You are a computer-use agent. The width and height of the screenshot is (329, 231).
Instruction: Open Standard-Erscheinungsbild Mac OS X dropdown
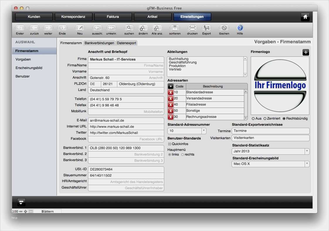pos(307,164)
